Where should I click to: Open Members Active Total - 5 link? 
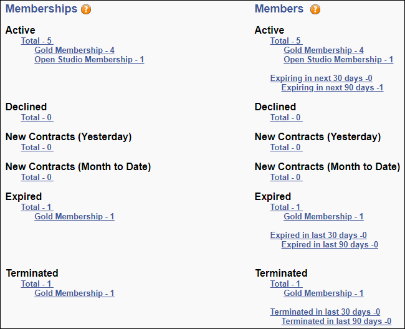pyautogui.click(x=286, y=41)
